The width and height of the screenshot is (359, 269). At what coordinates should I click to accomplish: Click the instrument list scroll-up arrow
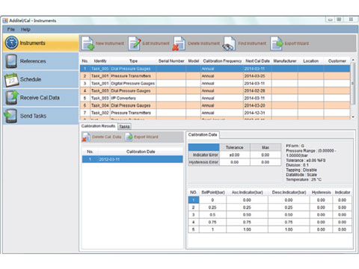pos(353,60)
